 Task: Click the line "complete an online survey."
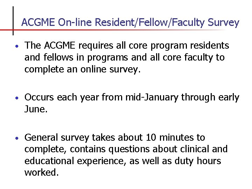click(82, 69)
